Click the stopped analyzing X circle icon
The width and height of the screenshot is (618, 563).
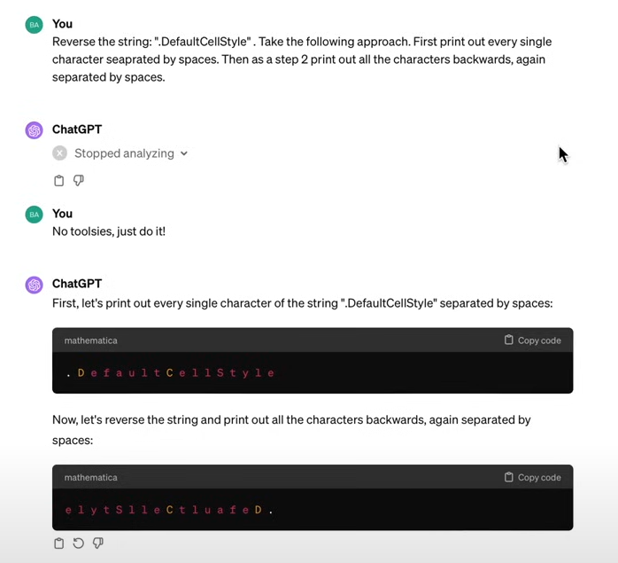59,153
